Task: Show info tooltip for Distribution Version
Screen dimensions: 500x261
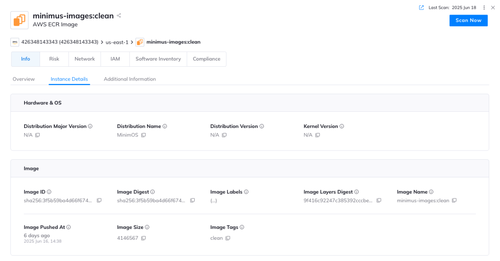Action: pyautogui.click(x=262, y=126)
